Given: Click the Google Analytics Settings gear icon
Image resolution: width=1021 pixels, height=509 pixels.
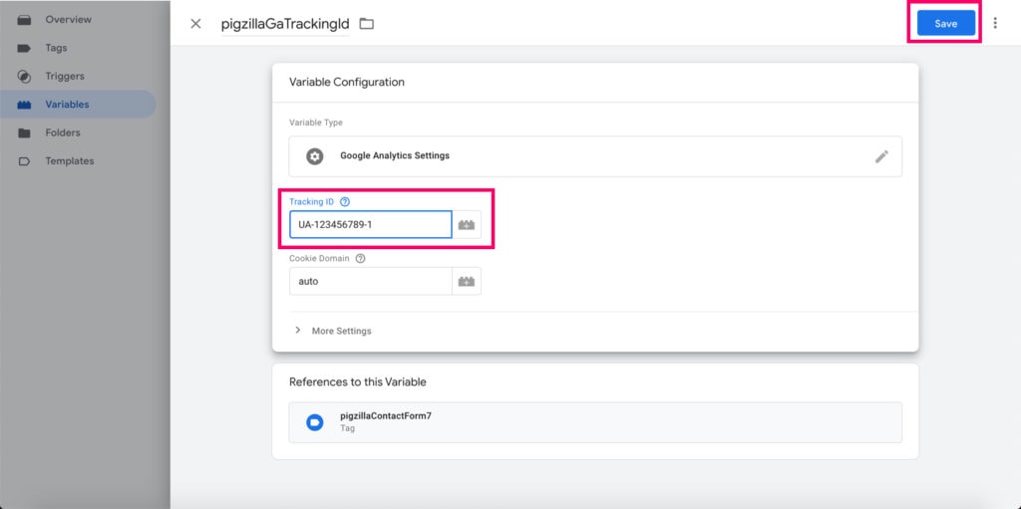Looking at the screenshot, I should coord(314,156).
